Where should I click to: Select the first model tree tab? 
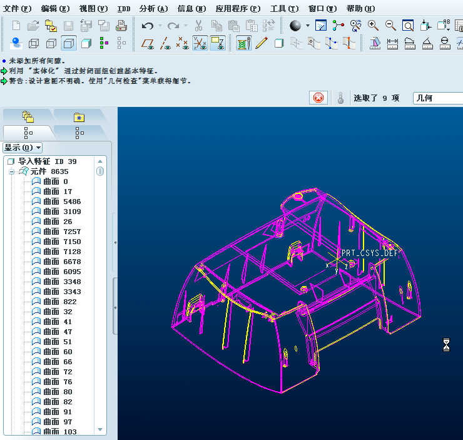pyautogui.click(x=28, y=133)
